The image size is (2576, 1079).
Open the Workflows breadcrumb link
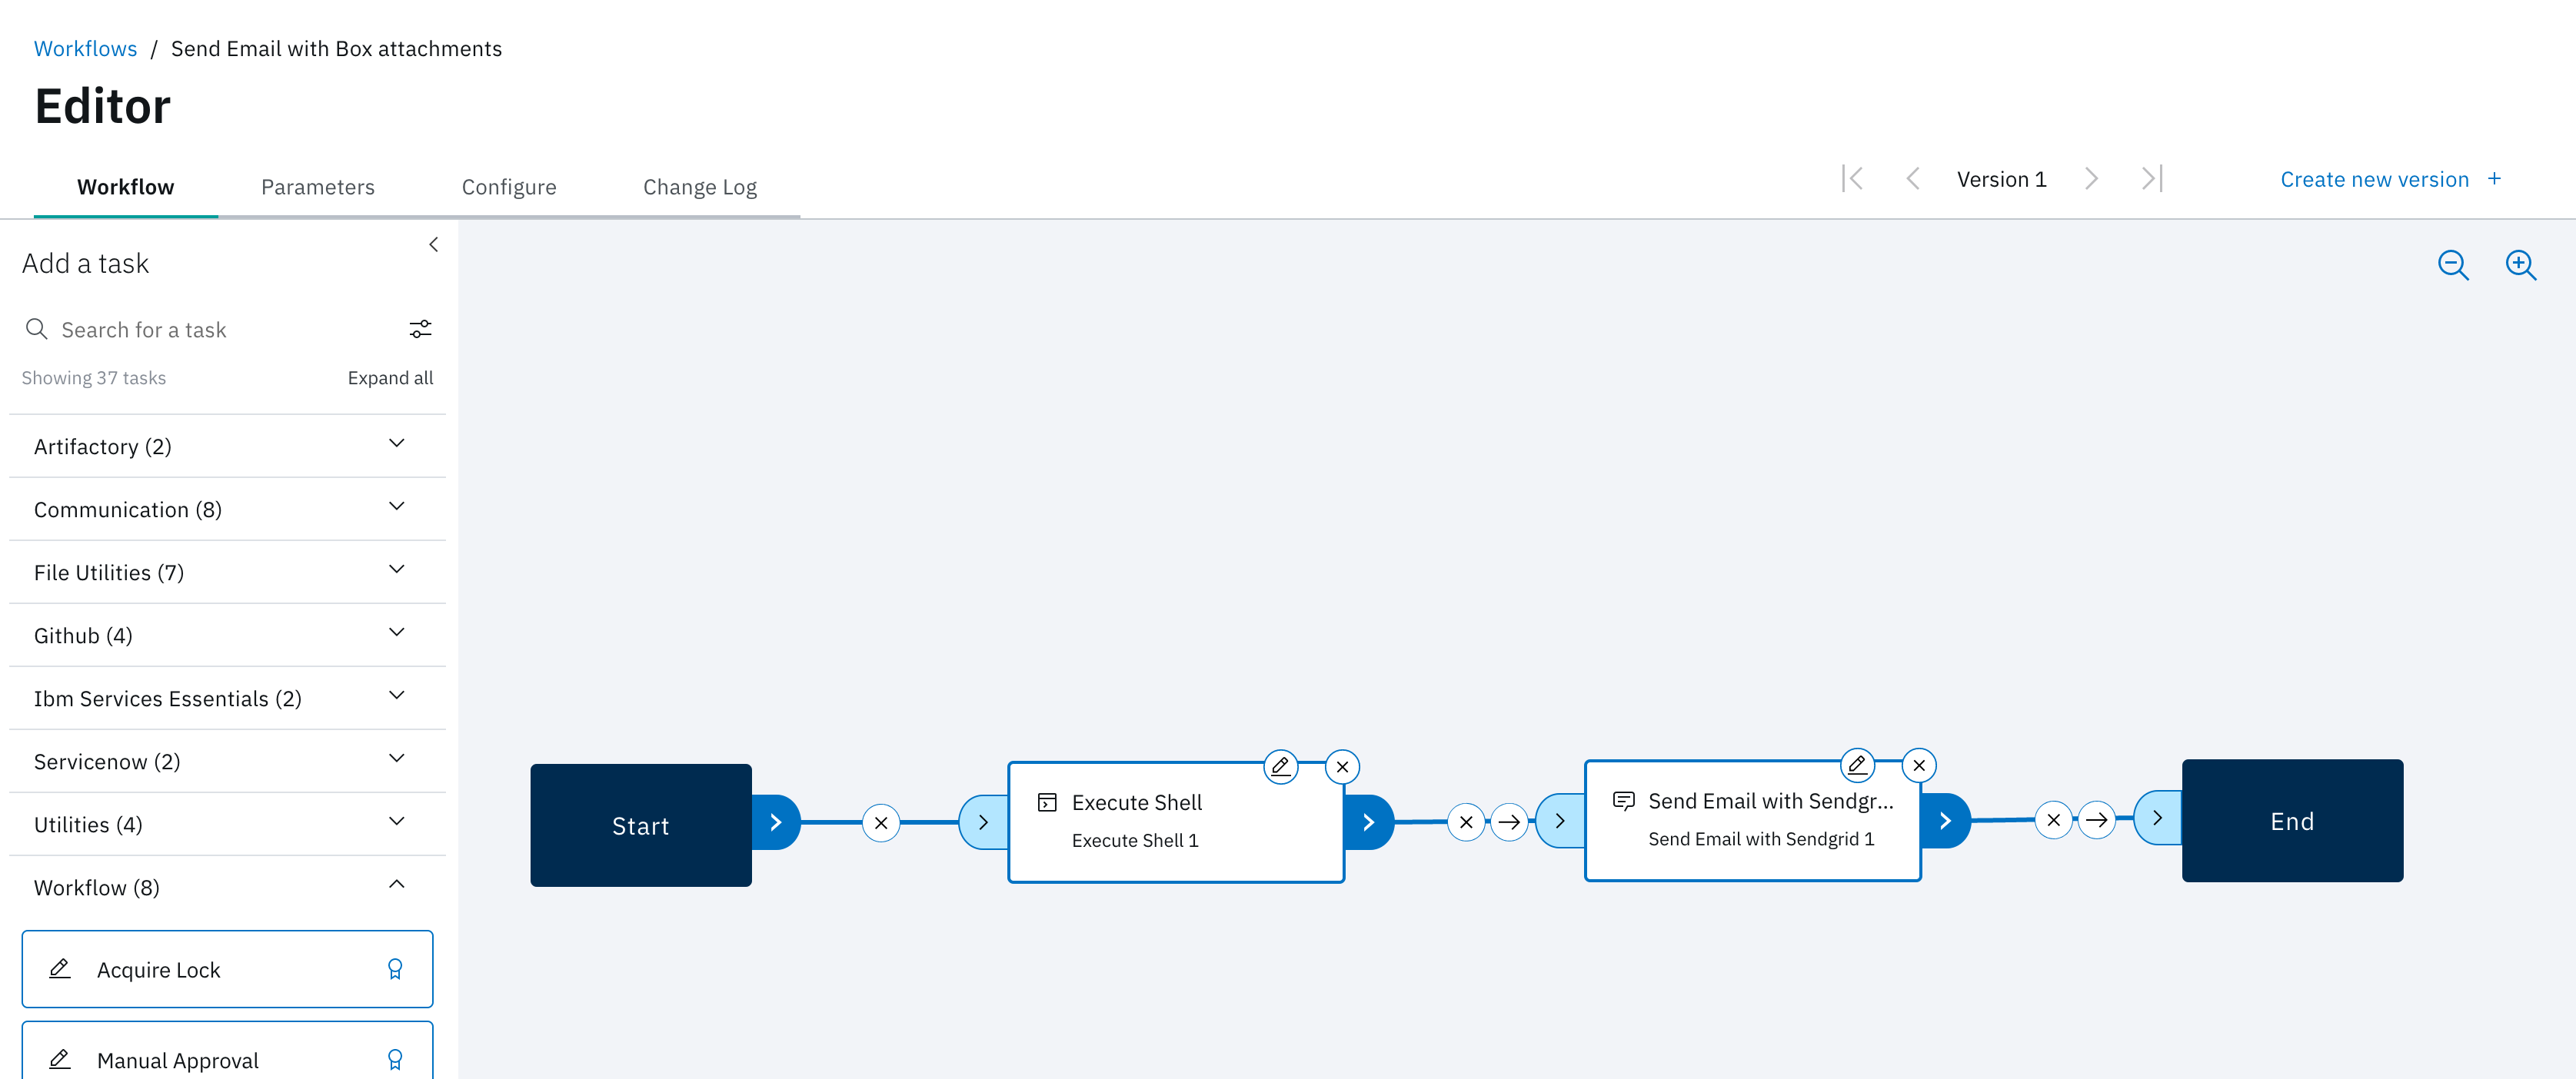point(85,48)
